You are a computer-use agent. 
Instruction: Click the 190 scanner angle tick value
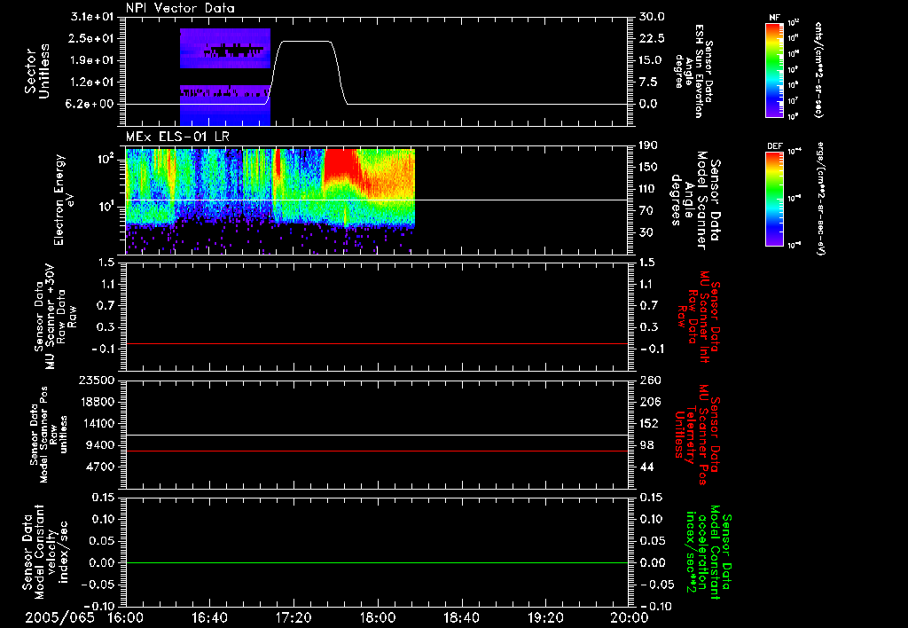648,145
